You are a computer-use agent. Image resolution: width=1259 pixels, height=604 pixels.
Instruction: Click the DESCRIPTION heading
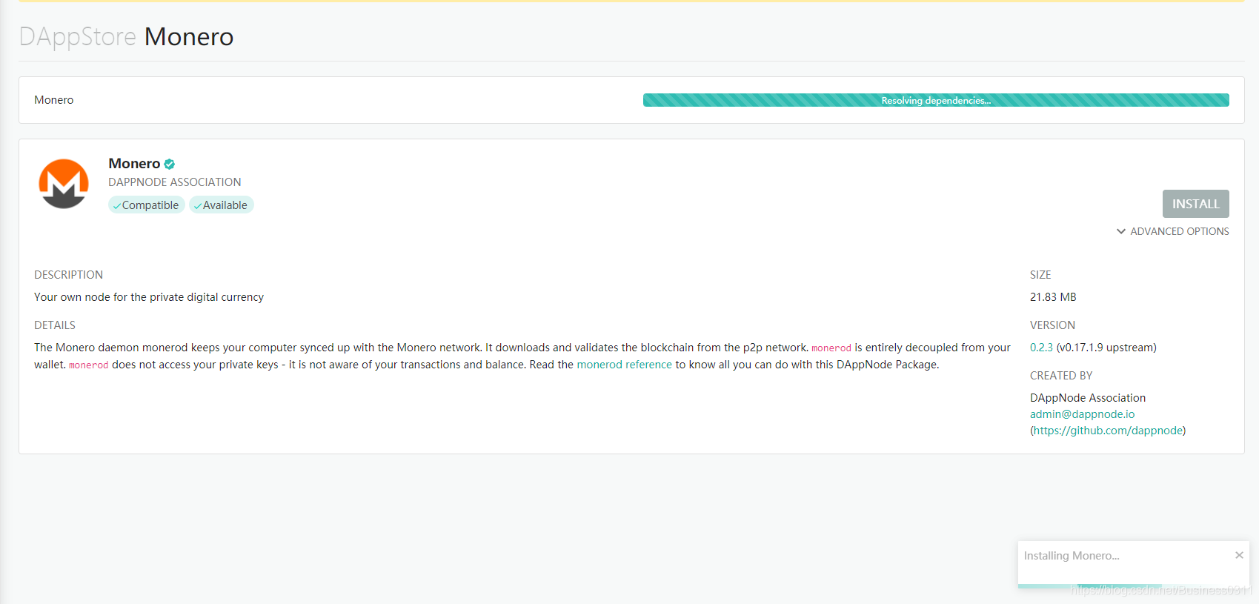click(x=68, y=275)
